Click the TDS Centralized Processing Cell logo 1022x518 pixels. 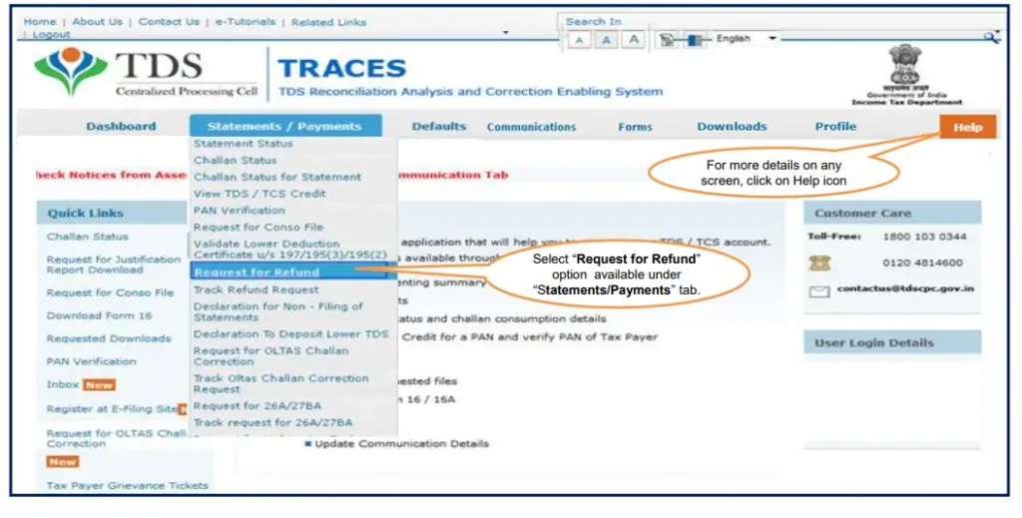[x=146, y=73]
